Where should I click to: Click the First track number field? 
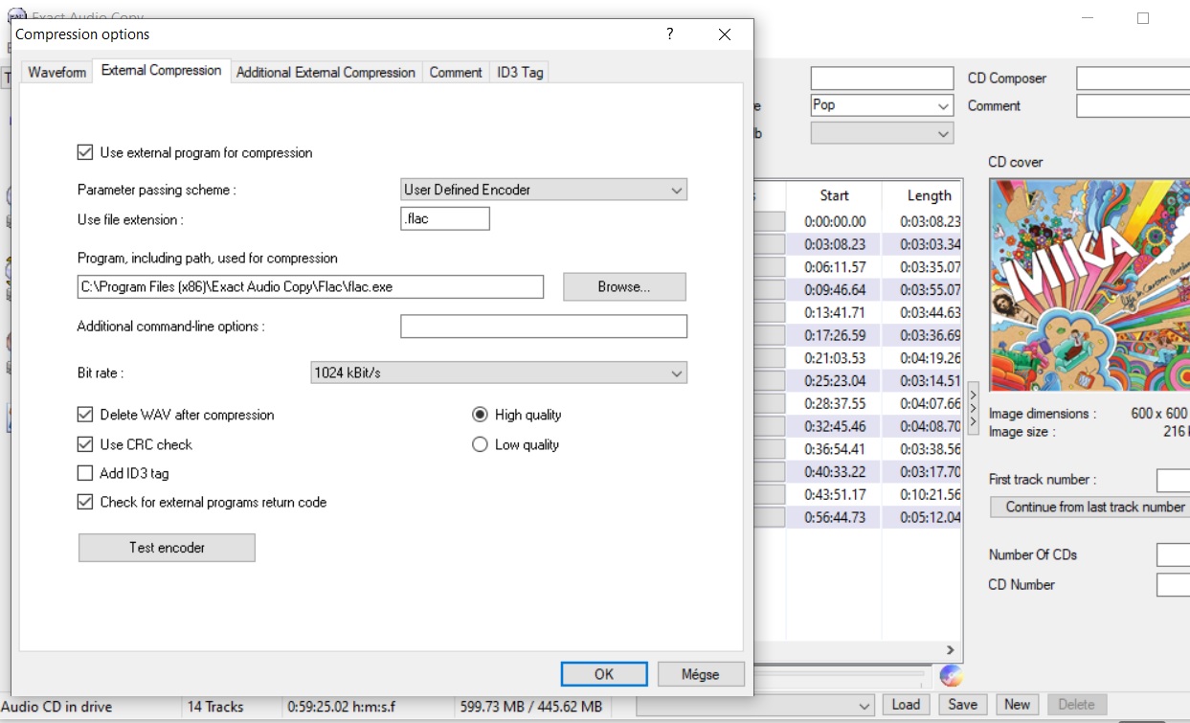coord(1174,480)
